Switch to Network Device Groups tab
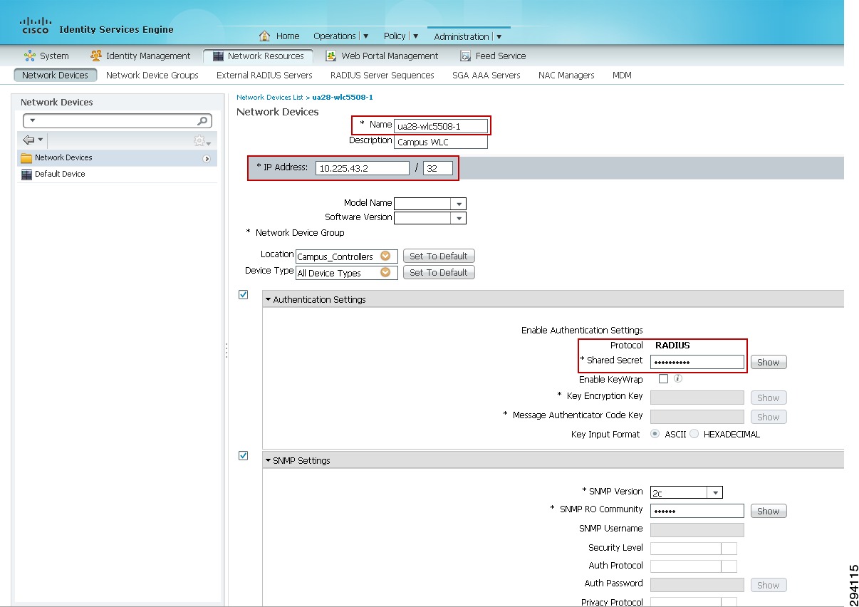Screen dimensions: 859x607 [152, 75]
